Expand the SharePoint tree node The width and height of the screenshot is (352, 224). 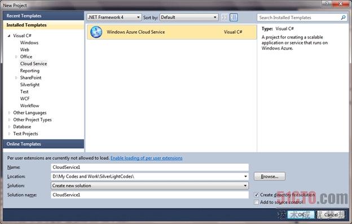tap(16, 78)
